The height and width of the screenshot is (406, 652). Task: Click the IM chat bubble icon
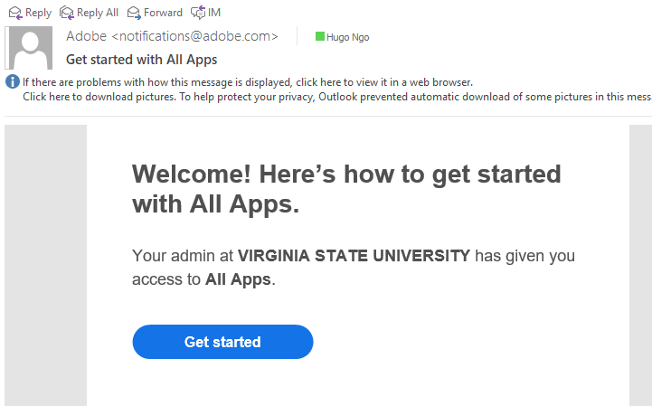click(x=198, y=13)
